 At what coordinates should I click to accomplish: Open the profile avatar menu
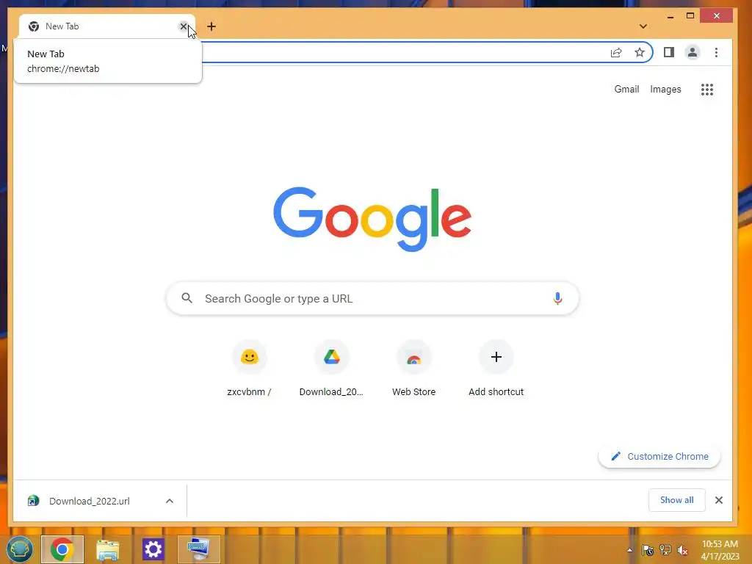pos(692,52)
